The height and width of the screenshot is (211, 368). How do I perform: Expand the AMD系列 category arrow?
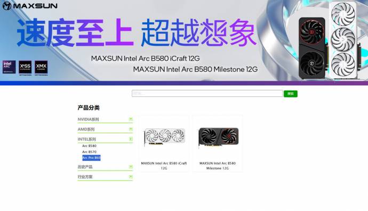point(131,129)
